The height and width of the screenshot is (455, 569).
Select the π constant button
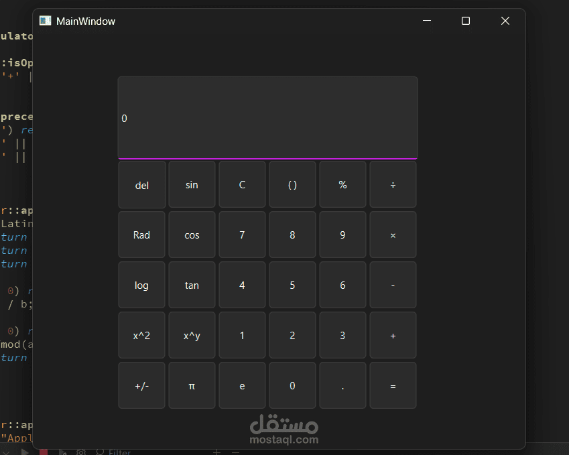point(192,385)
